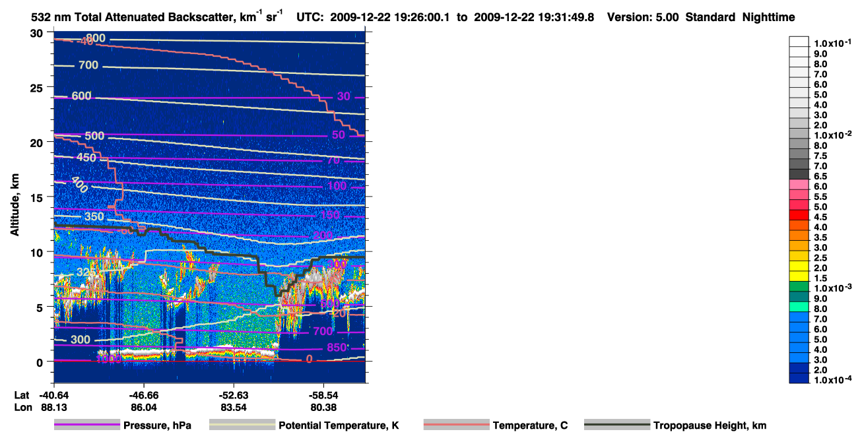Viewport: 858px width, 440px height.
Task: Click the "Pressure, hPa" legend label
Action: pyautogui.click(x=158, y=426)
